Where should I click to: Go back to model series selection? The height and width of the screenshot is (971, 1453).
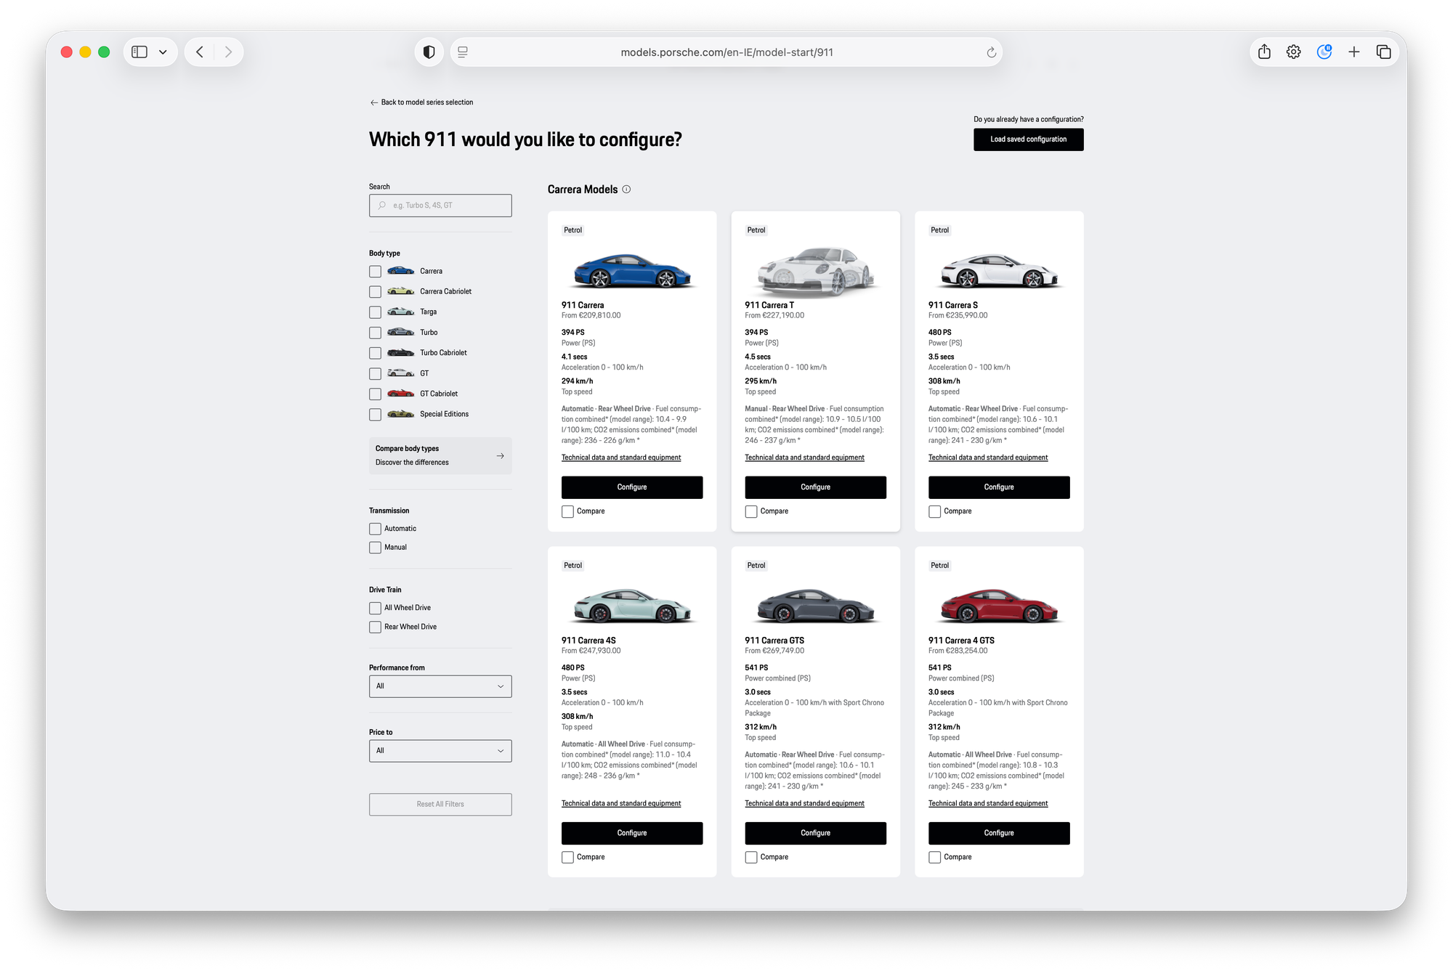coord(421,102)
